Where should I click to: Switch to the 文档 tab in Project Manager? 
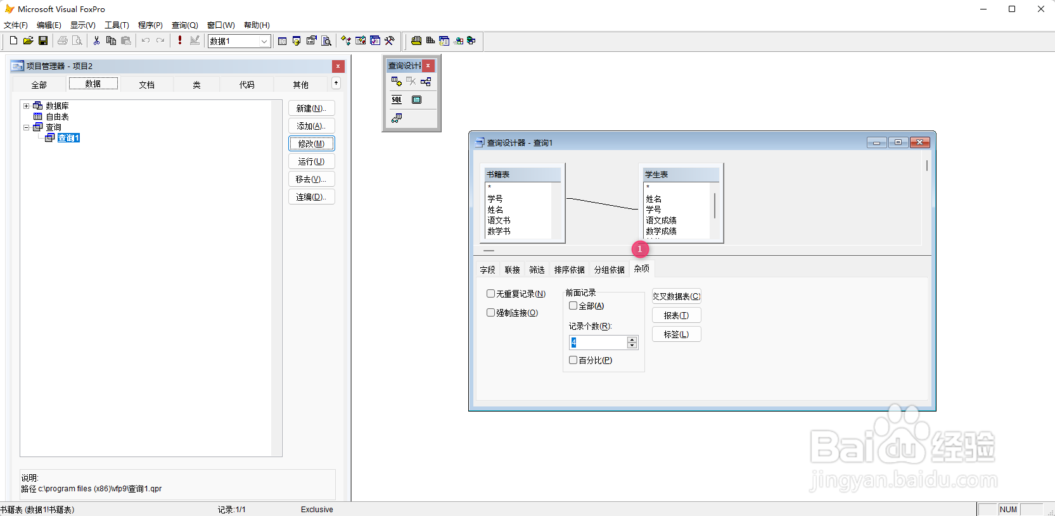click(147, 85)
